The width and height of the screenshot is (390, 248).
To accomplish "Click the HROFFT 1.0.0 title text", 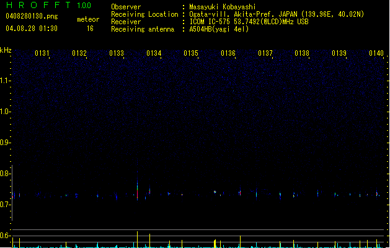I will (x=48, y=5).
